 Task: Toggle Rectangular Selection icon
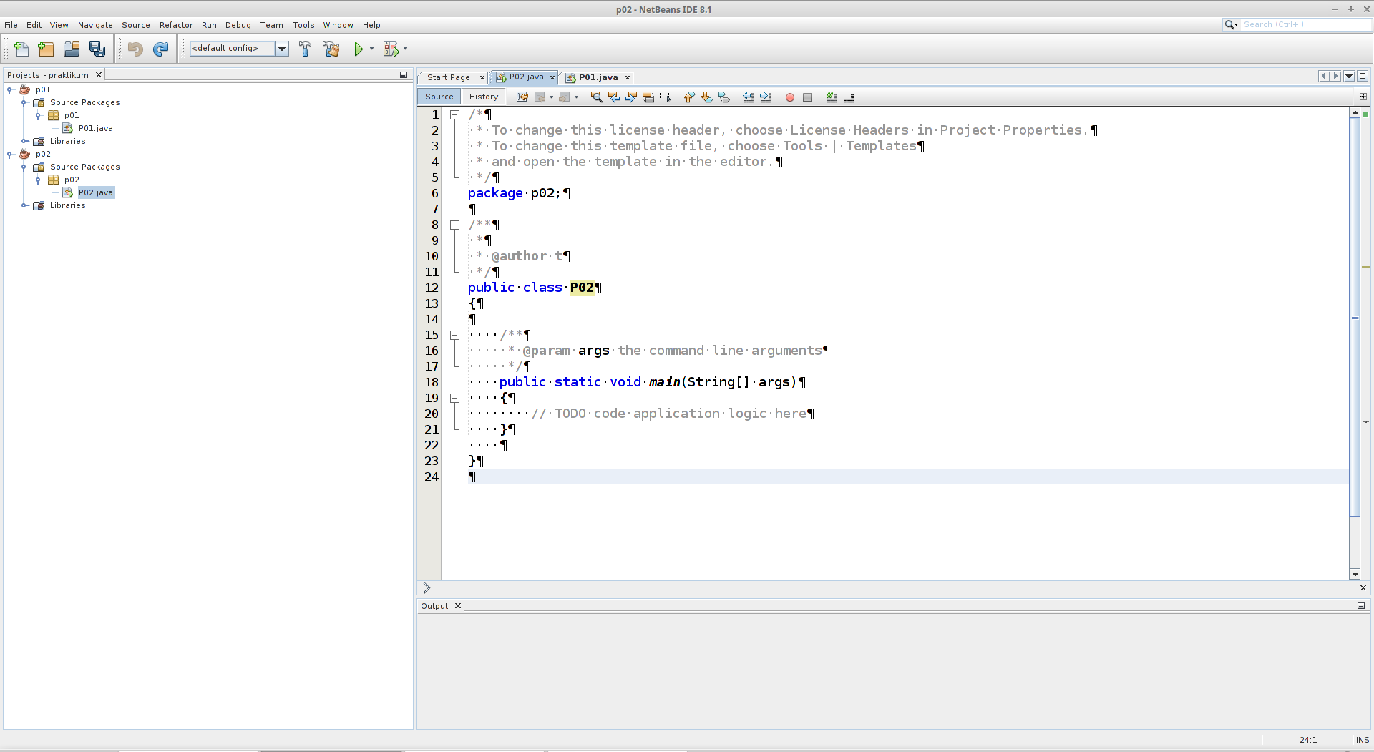point(665,97)
